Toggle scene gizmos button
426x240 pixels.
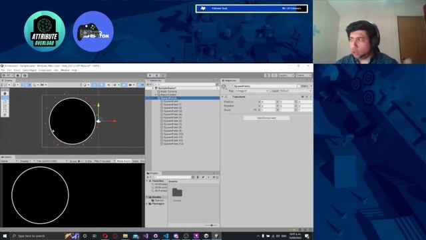point(140,85)
